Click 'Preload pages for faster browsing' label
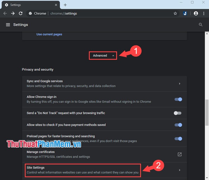 [61, 136]
